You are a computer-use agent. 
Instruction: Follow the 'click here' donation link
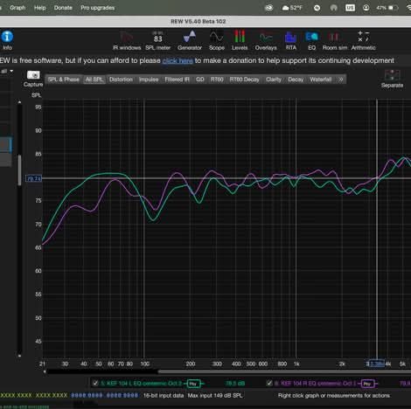point(178,60)
